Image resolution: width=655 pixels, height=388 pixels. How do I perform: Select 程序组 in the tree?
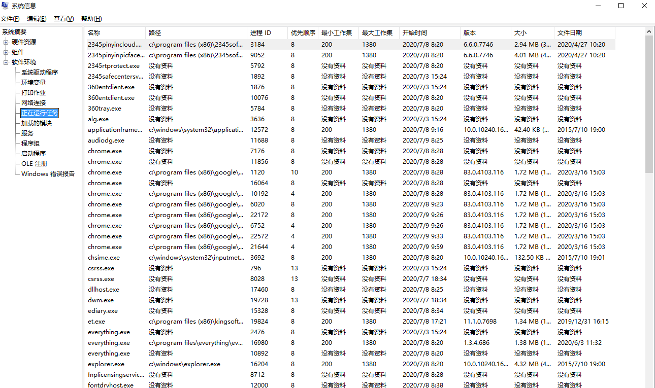[30, 144]
